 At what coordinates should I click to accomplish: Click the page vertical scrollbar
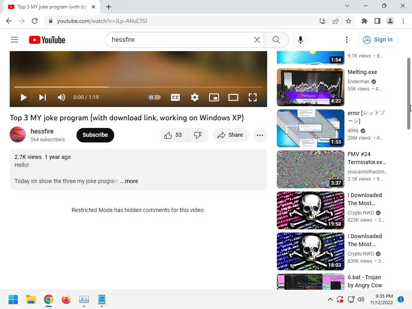point(409,93)
